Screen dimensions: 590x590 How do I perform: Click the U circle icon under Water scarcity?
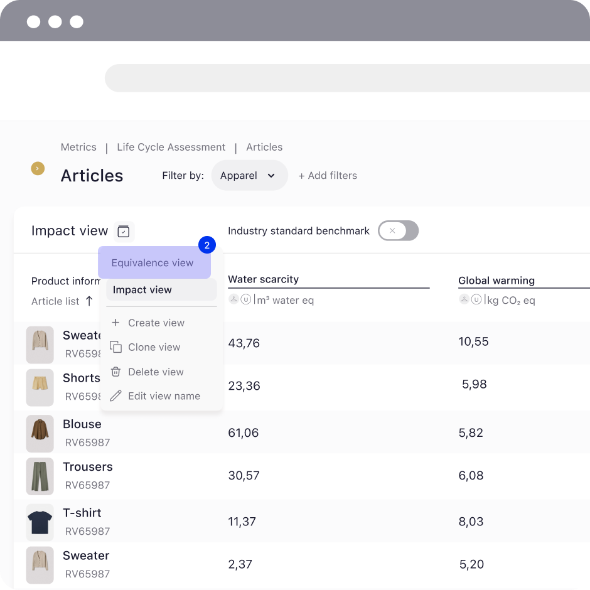(x=245, y=299)
